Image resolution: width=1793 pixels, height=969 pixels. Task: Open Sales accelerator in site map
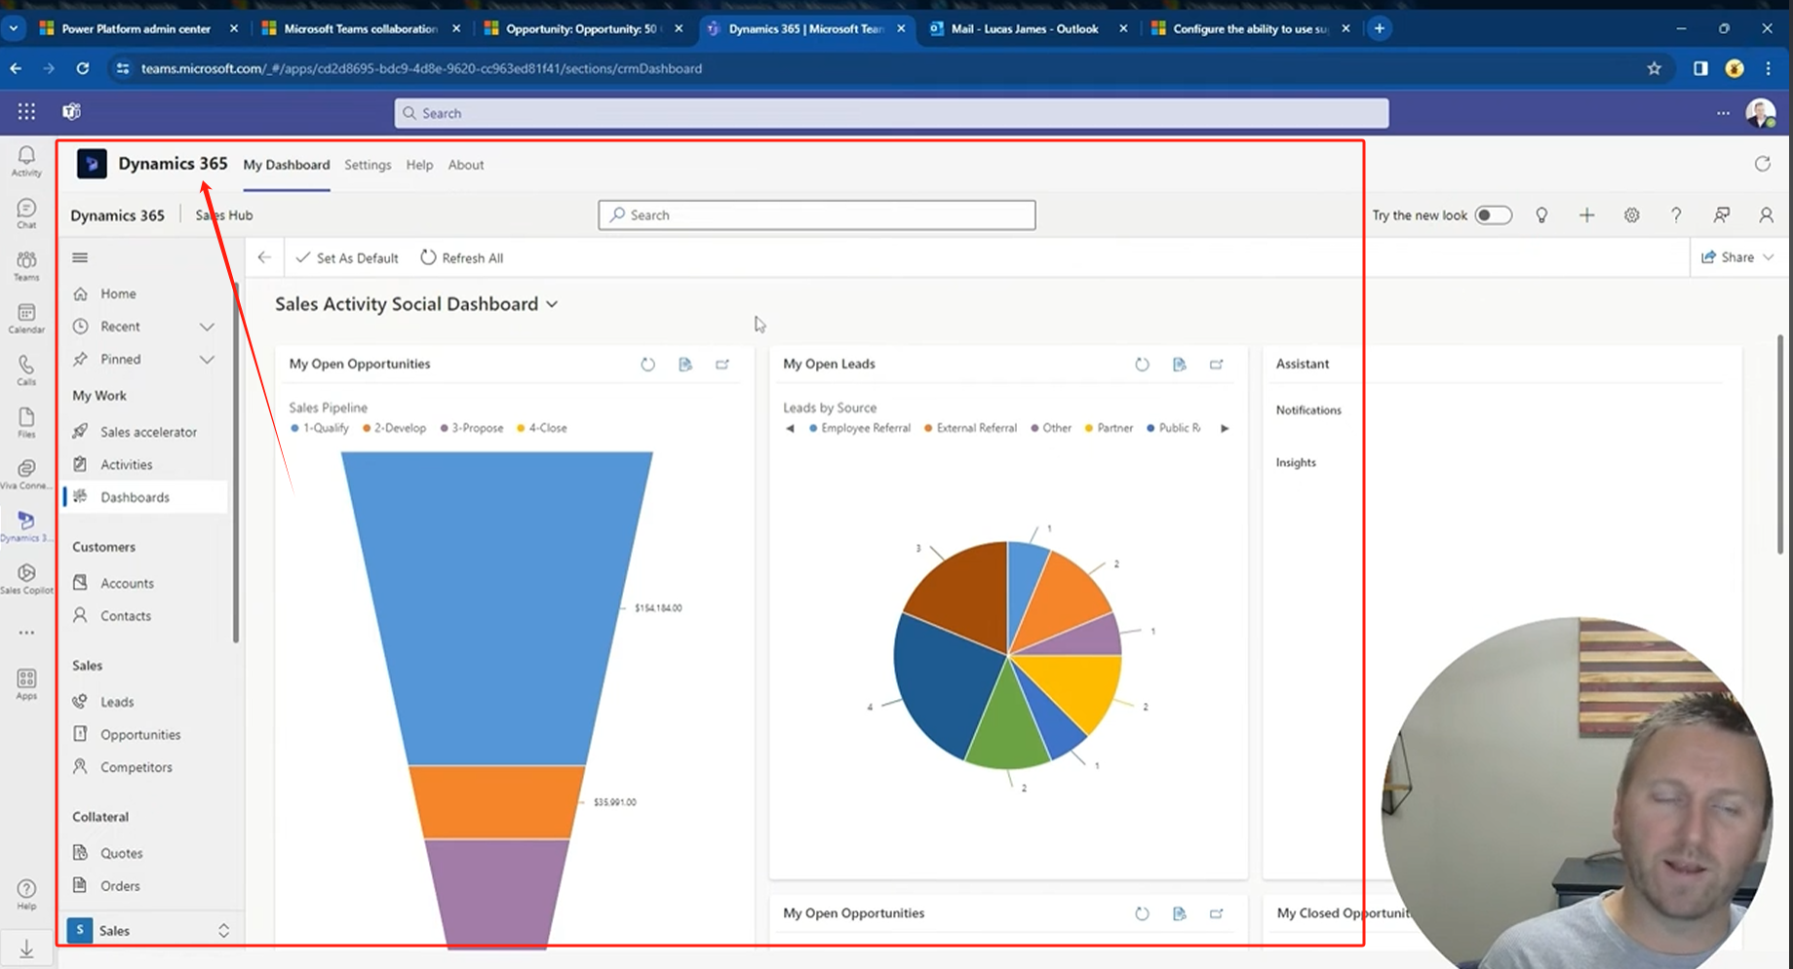coord(146,432)
